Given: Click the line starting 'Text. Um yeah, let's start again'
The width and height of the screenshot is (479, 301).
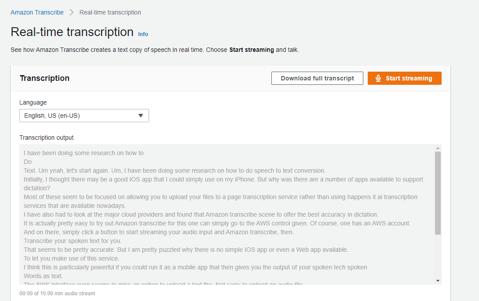Looking at the screenshot, I should (x=175, y=170).
